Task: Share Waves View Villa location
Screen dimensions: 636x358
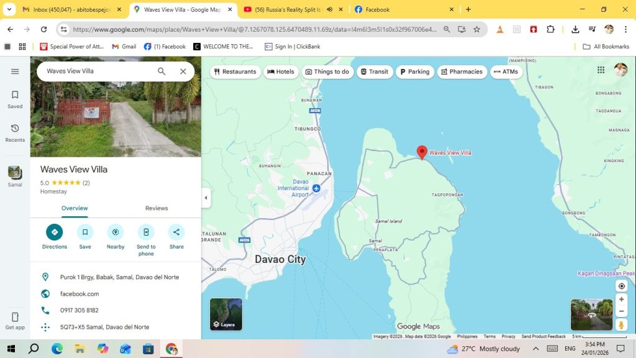Action: coord(176,232)
